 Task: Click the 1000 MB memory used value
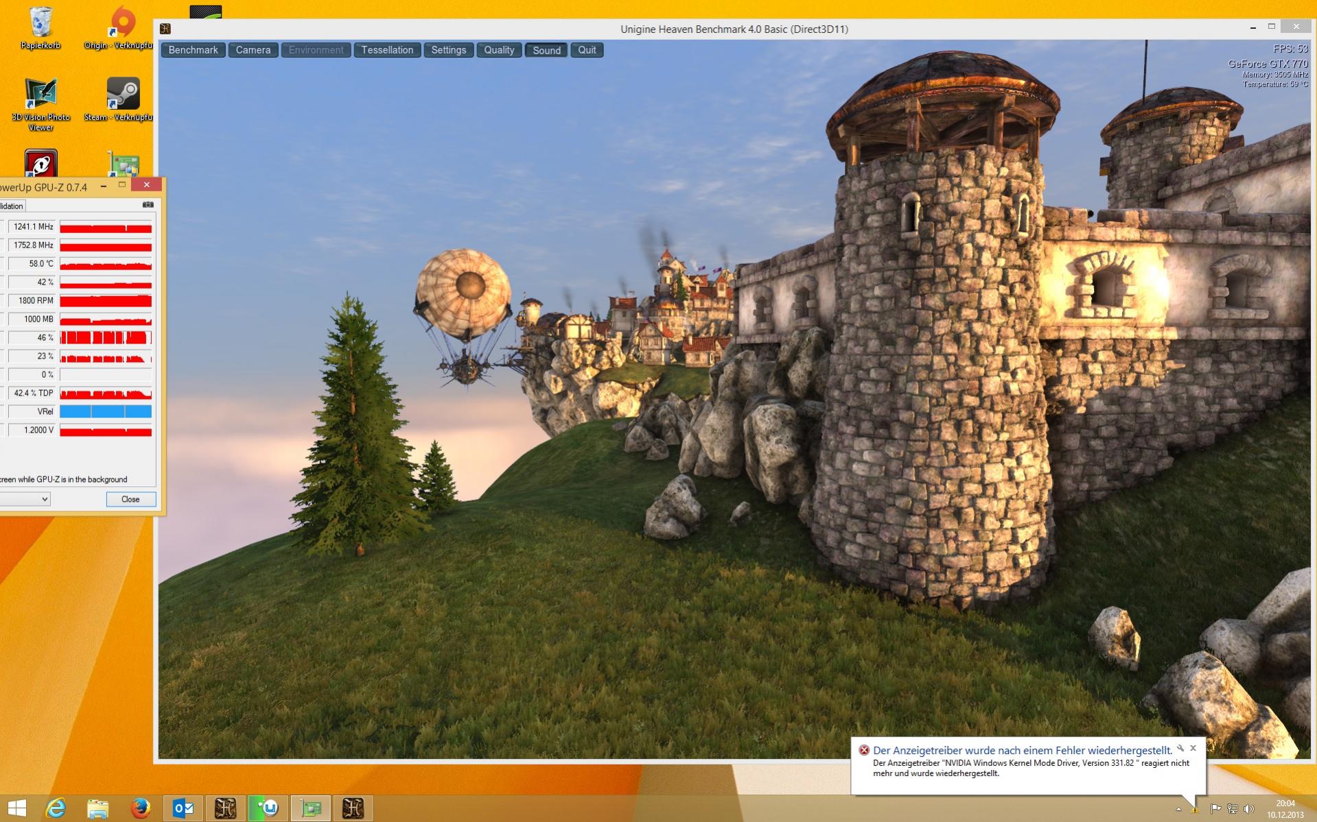click(x=32, y=319)
